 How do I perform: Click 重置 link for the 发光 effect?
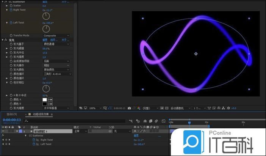(x=45, y=40)
